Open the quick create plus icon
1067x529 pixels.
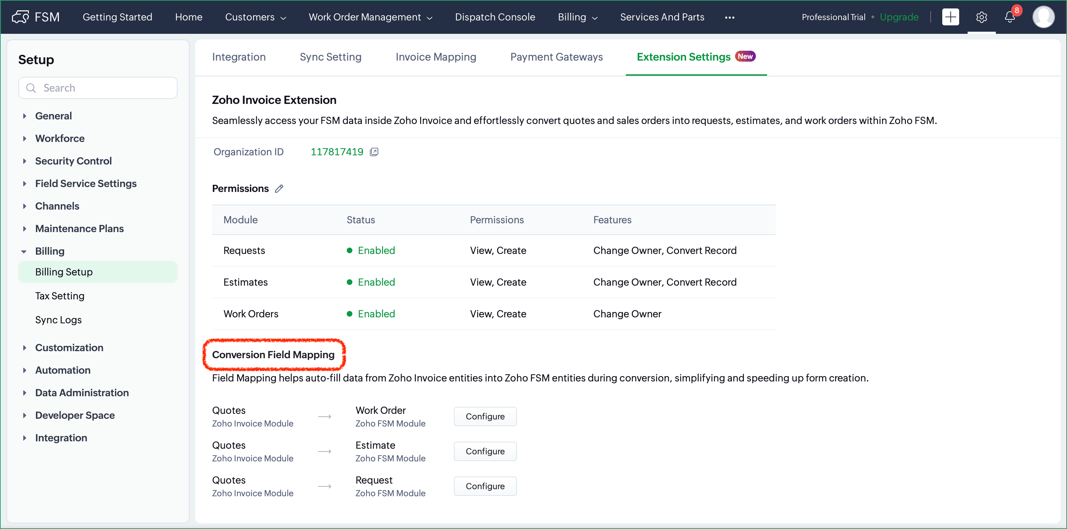coord(950,17)
